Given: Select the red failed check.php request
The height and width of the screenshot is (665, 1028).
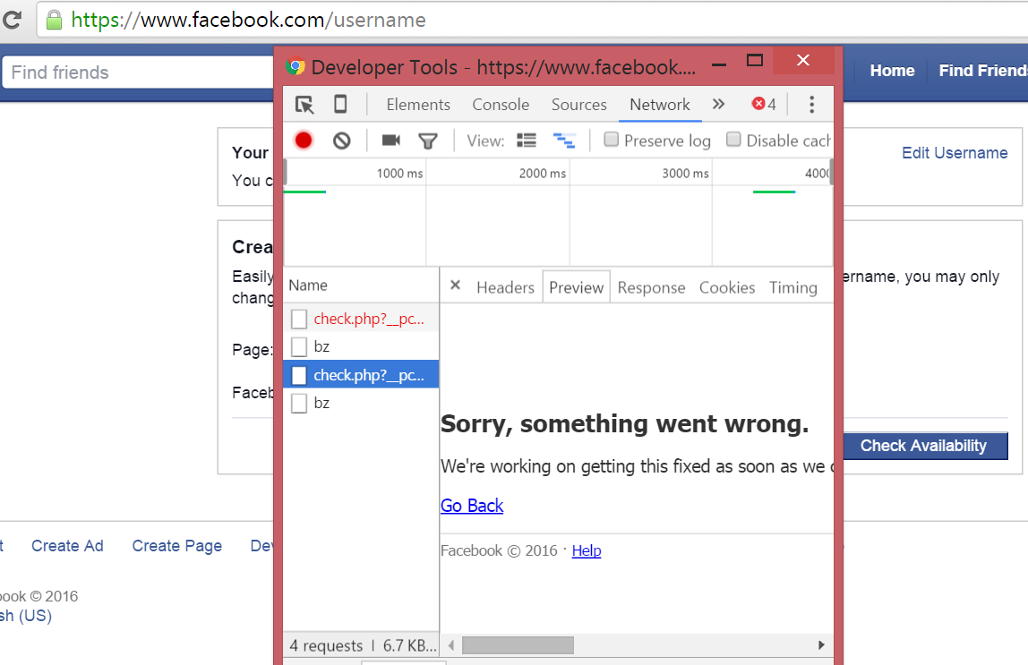Looking at the screenshot, I should click(361, 319).
